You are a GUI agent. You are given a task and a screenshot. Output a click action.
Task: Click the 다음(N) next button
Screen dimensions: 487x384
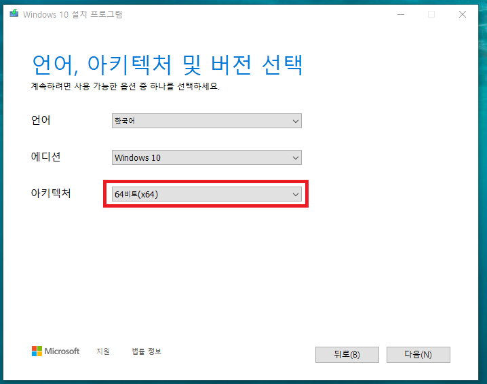[x=418, y=354]
